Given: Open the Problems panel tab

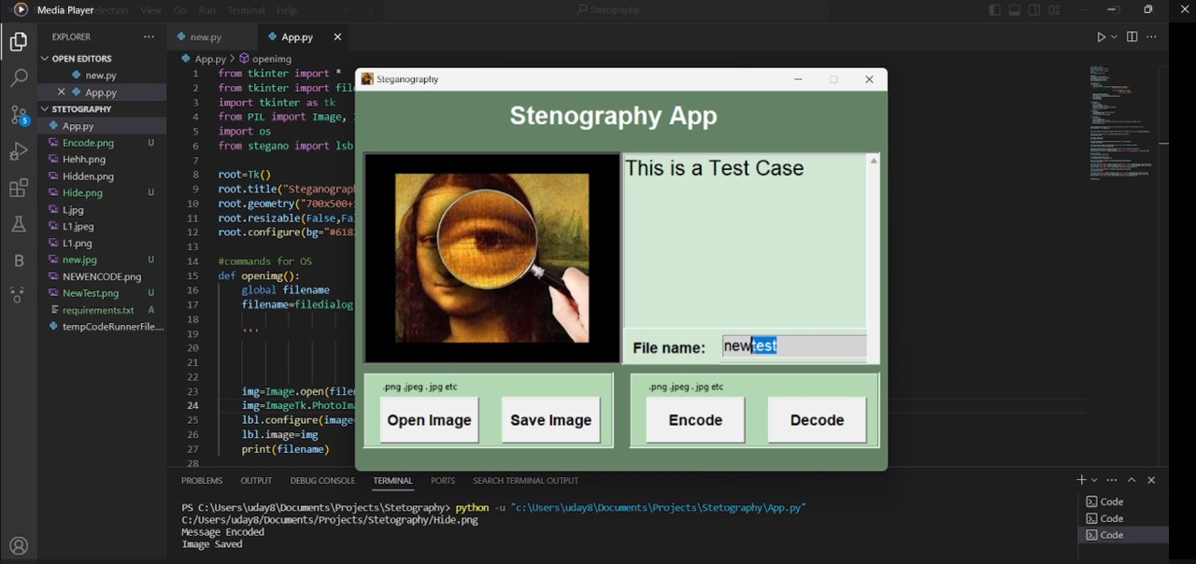Looking at the screenshot, I should pos(202,481).
